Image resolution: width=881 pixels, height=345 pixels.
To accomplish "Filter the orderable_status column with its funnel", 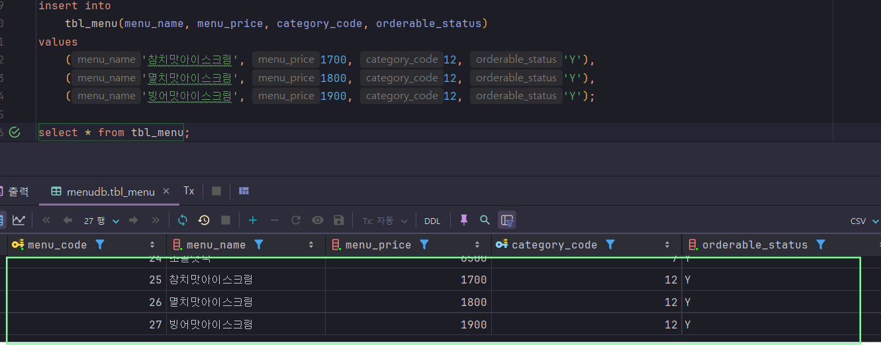I will (x=821, y=245).
